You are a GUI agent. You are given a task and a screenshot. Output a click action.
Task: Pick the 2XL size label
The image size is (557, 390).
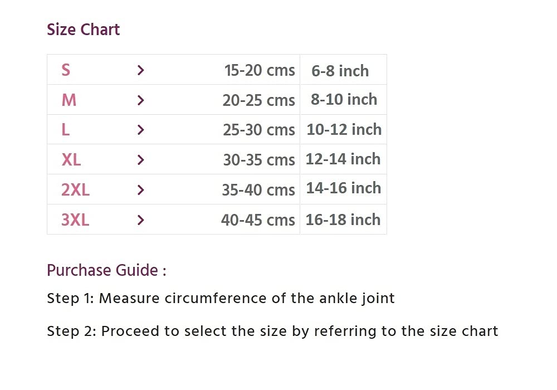(x=75, y=190)
